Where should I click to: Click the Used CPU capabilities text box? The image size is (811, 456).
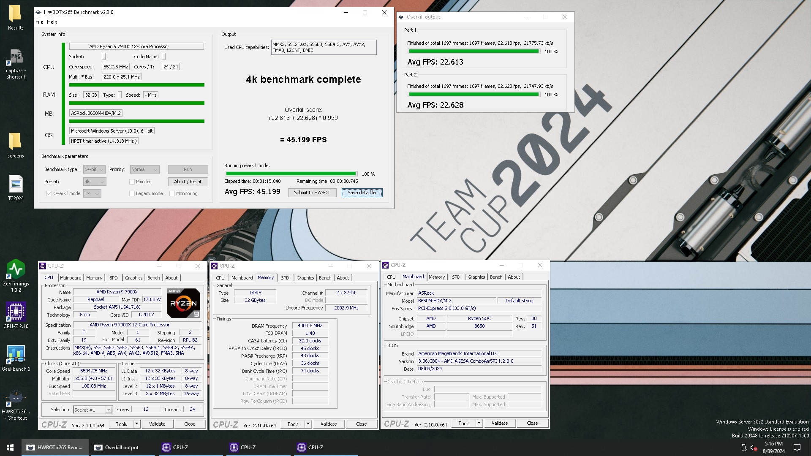click(324, 47)
